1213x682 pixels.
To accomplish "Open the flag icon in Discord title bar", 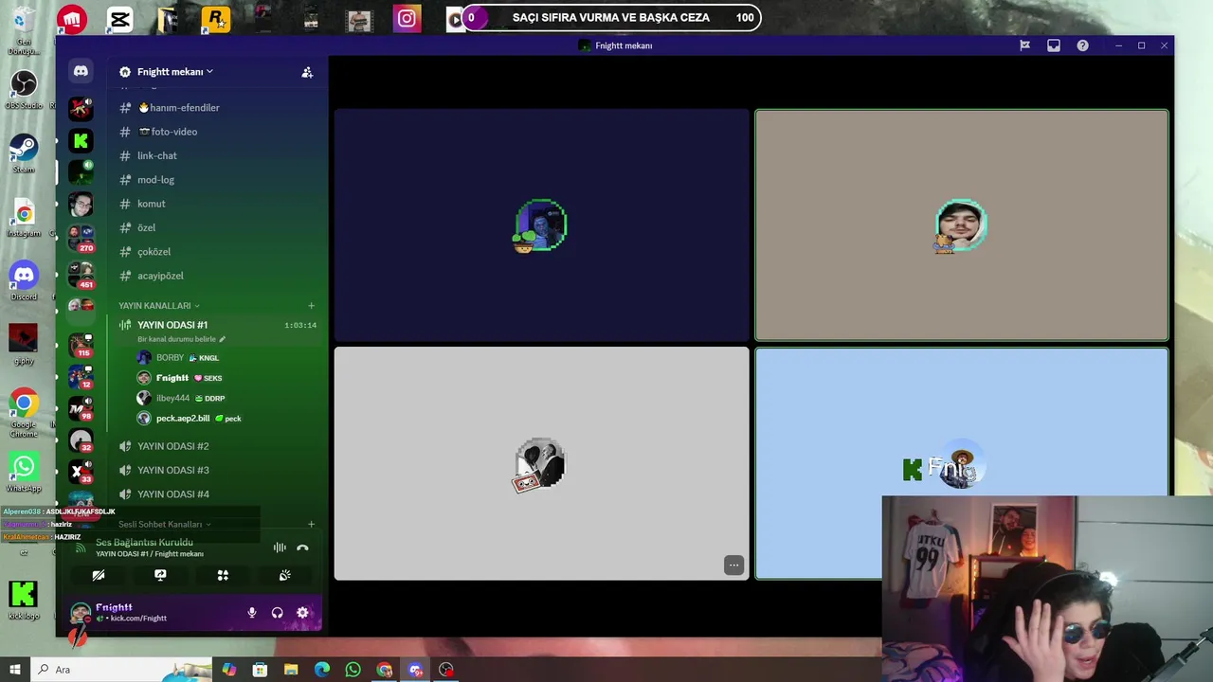I will tap(1024, 45).
